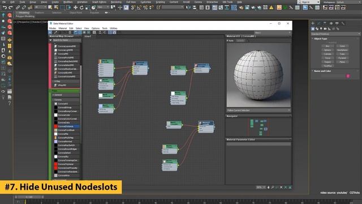This screenshot has width=362, height=204.
Task: Open the Rendering menu
Action: click(x=116, y=2)
